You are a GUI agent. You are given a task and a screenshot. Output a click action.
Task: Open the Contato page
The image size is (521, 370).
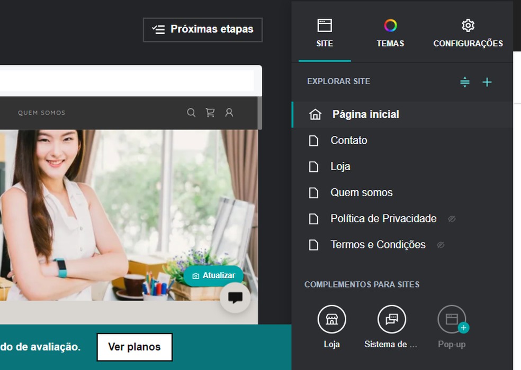tap(348, 141)
